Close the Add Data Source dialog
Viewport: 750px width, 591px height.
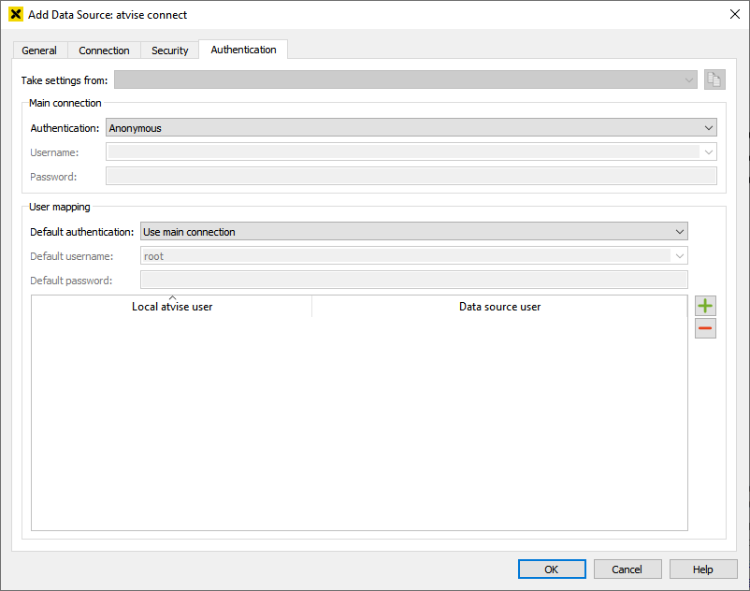pyautogui.click(x=734, y=14)
